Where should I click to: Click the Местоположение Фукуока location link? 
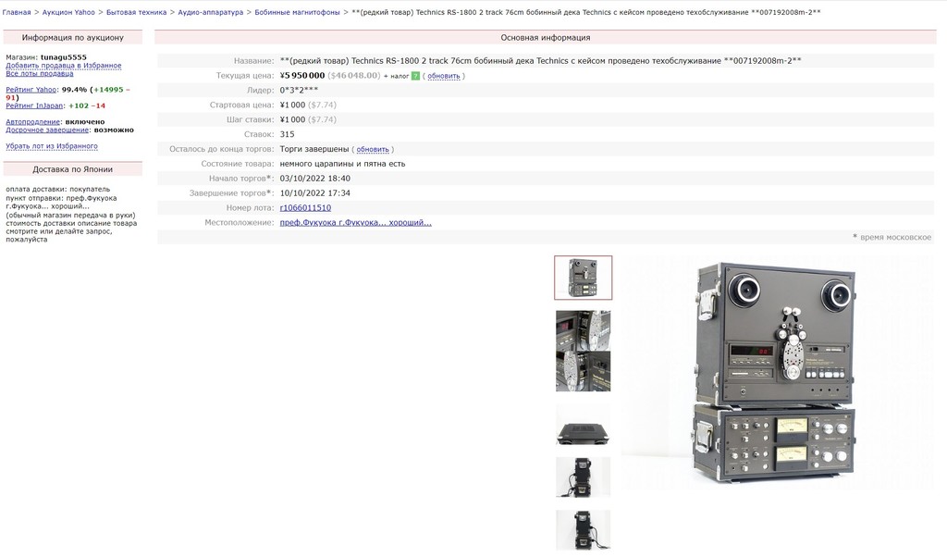(355, 223)
